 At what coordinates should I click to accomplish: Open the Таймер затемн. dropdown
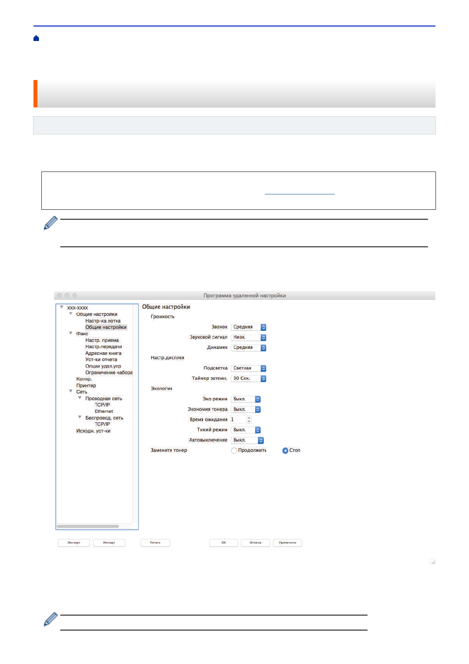pyautogui.click(x=248, y=379)
